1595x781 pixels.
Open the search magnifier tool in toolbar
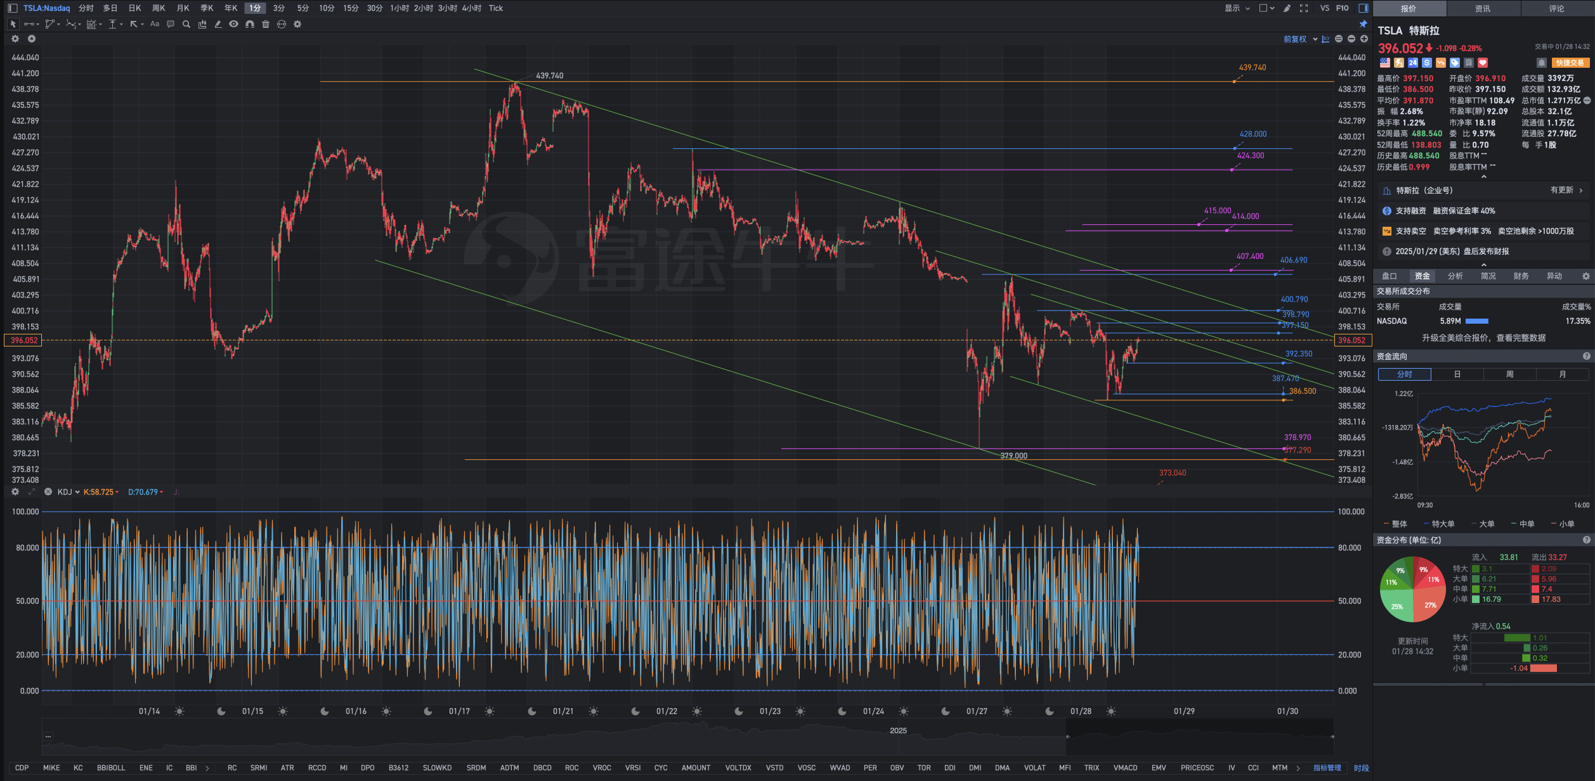click(186, 24)
